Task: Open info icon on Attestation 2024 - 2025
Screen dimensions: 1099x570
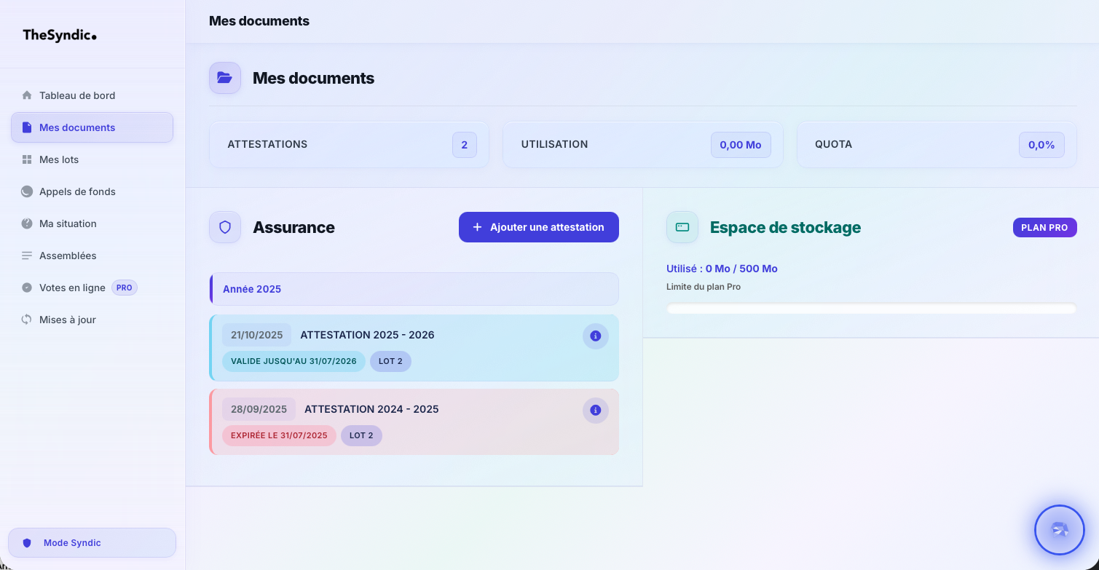Action: pyautogui.click(x=596, y=411)
